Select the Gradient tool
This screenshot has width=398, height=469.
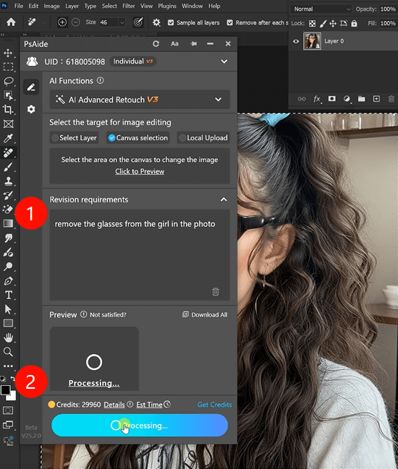pyautogui.click(x=8, y=224)
